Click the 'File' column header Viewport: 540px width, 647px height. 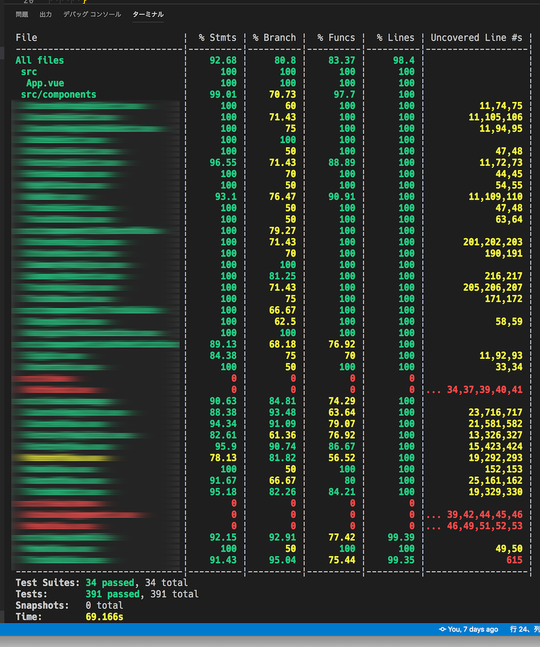pos(26,38)
